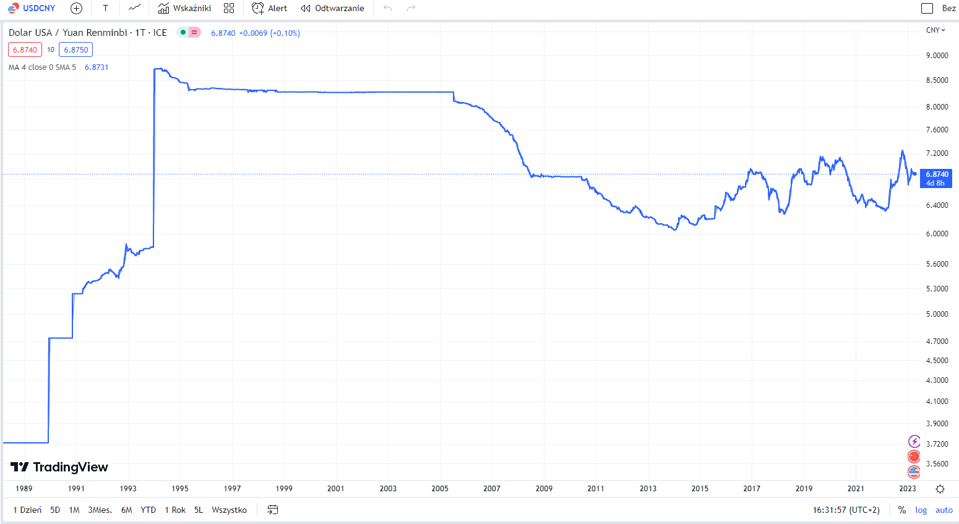Screen dimensions: 959x524
Task: Click the blue 6.8750 buy price box
Action: click(x=75, y=49)
